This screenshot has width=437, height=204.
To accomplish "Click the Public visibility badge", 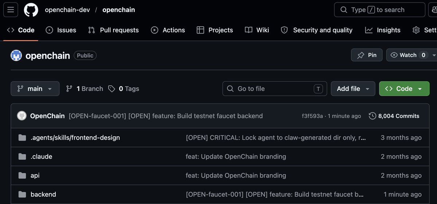I will pyautogui.click(x=85, y=56).
